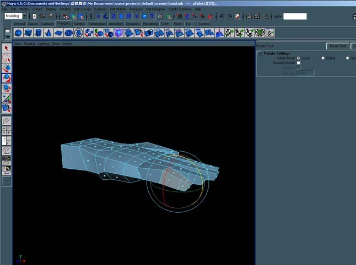Select the polygon sphere shelf icon
356x265 pixels.
[x=18, y=33]
